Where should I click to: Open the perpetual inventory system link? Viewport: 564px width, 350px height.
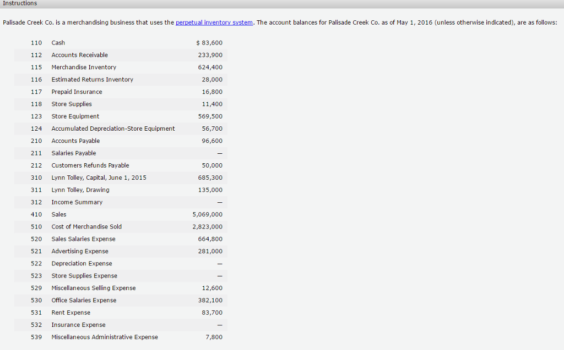pyautogui.click(x=214, y=23)
